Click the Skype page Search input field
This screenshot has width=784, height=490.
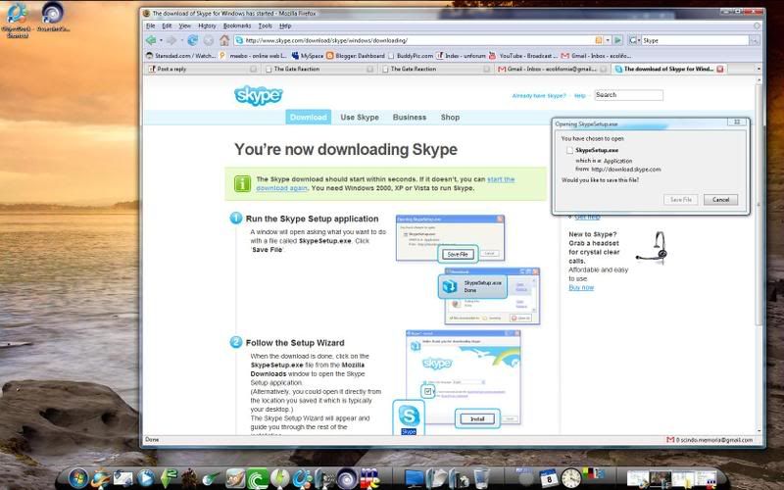tap(628, 95)
